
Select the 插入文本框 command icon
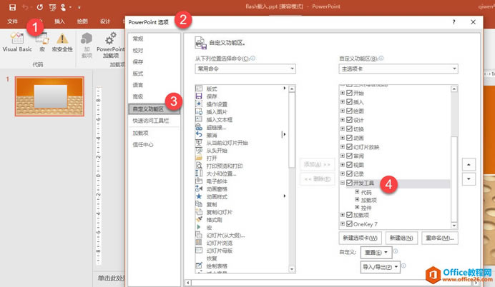click(x=199, y=119)
